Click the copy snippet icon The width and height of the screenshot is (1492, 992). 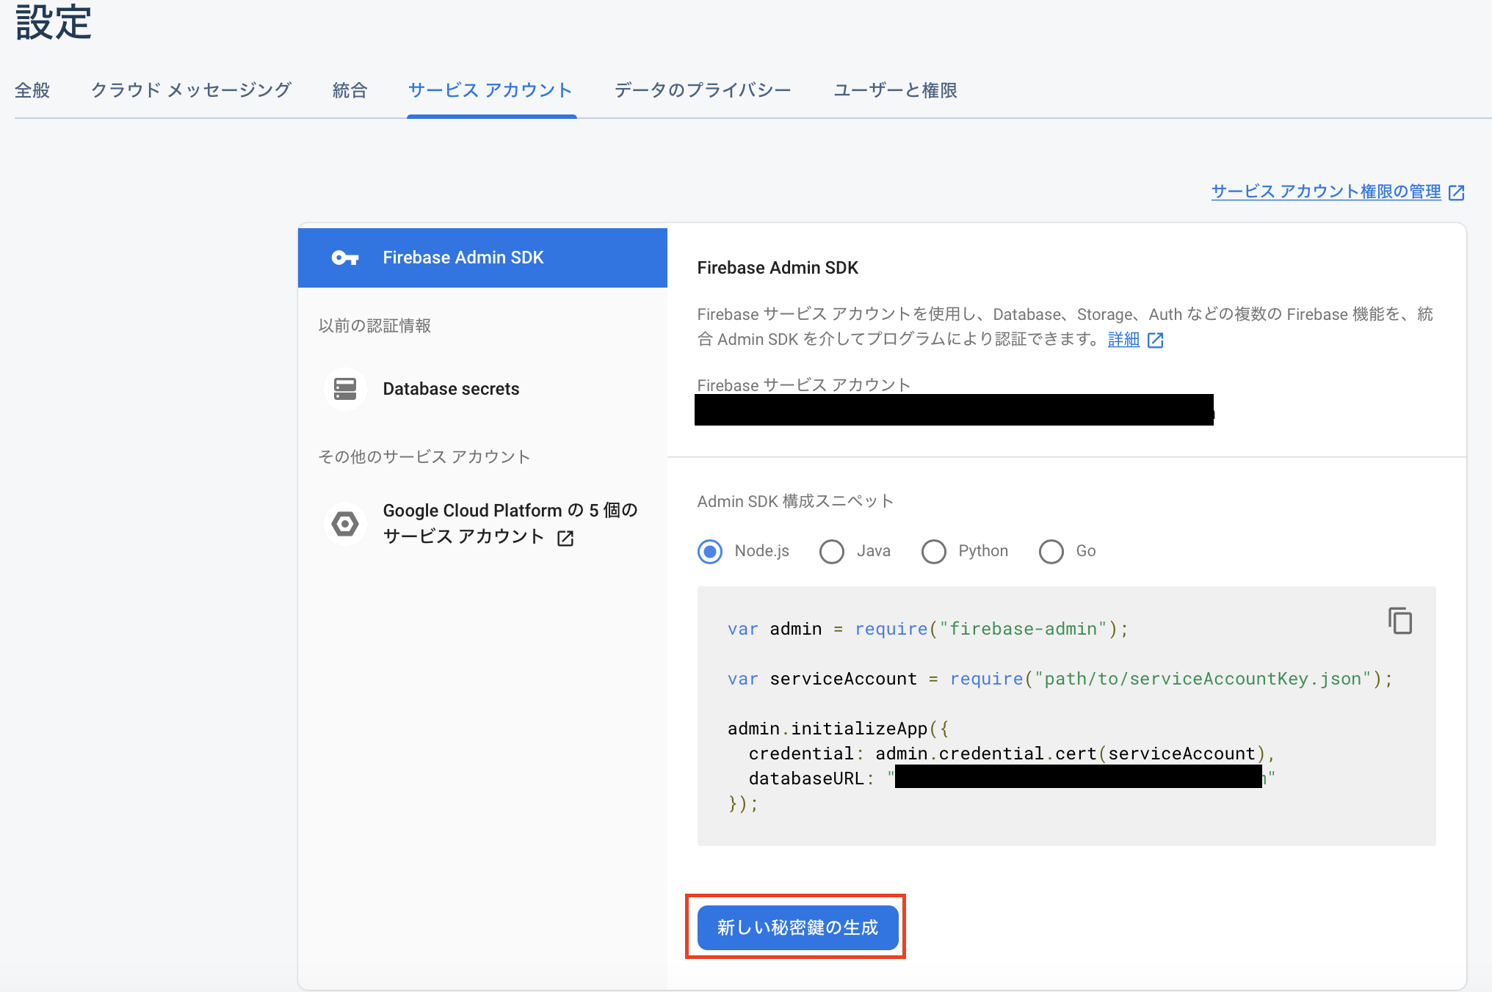click(x=1401, y=621)
